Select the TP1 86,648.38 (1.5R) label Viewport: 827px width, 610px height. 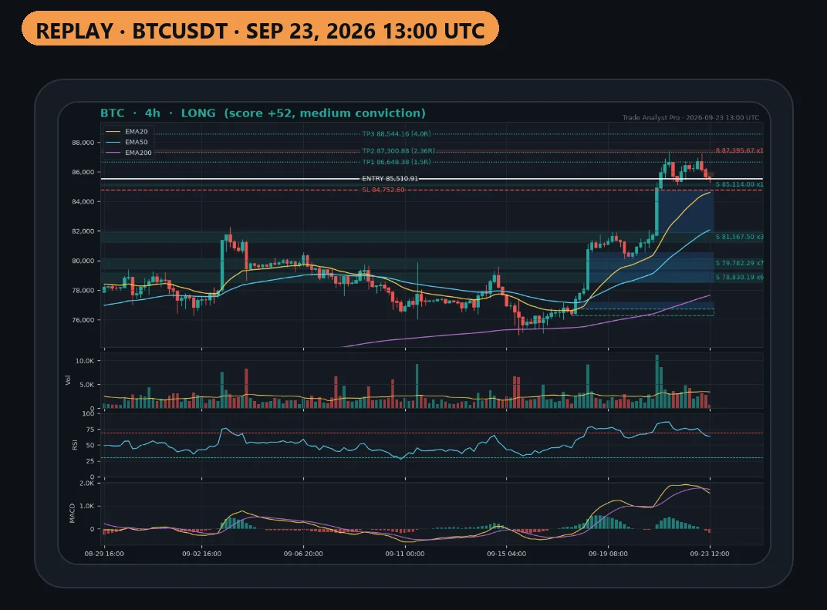click(396, 162)
